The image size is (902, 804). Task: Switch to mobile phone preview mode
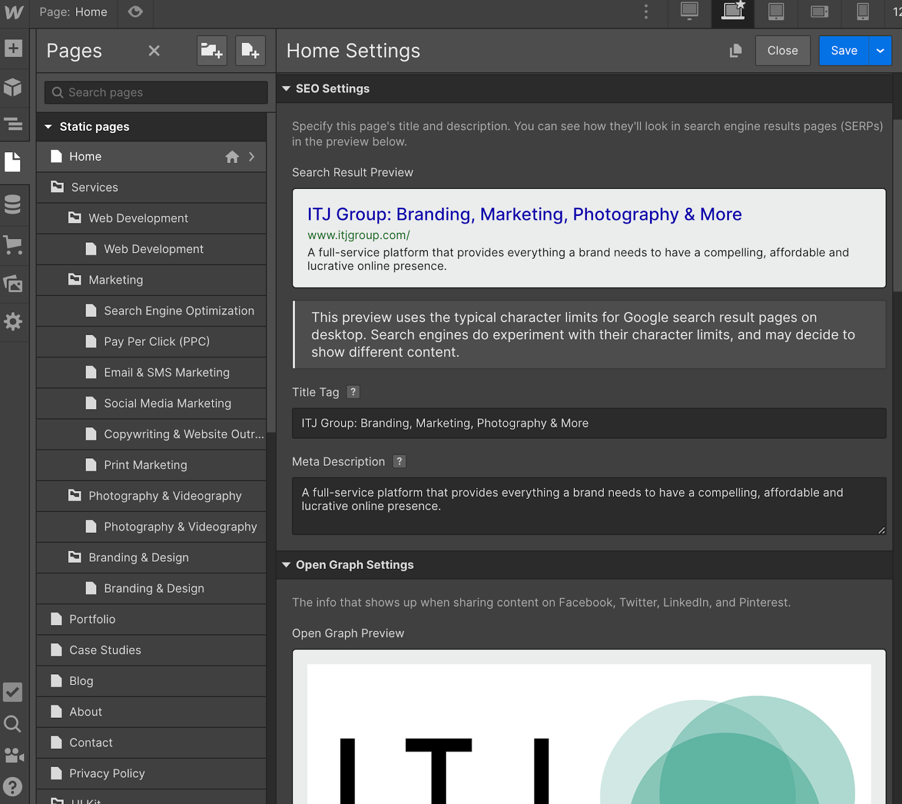(x=862, y=12)
